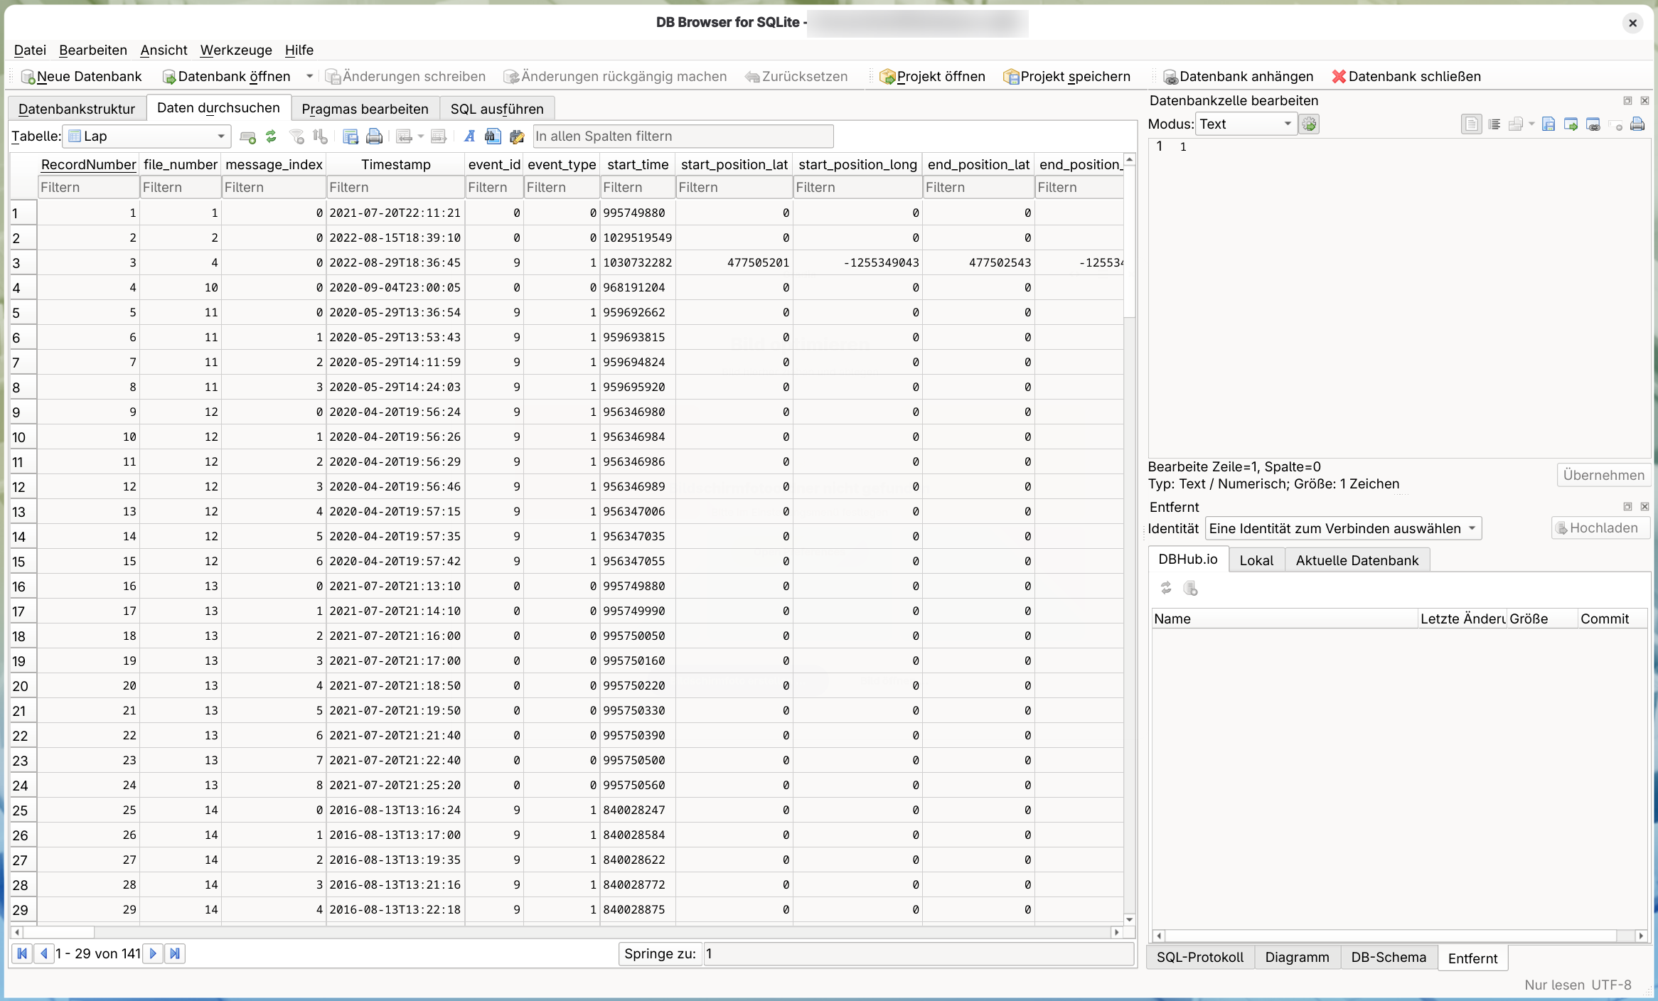Switch to the Datenbankstruktur tab
Viewport: 1658px width, 1001px height.
point(77,109)
